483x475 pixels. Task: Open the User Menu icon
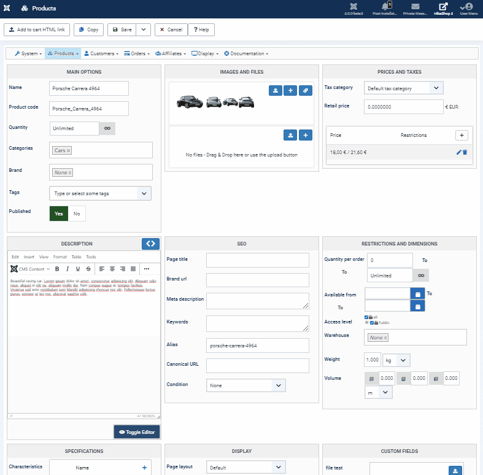pyautogui.click(x=468, y=7)
